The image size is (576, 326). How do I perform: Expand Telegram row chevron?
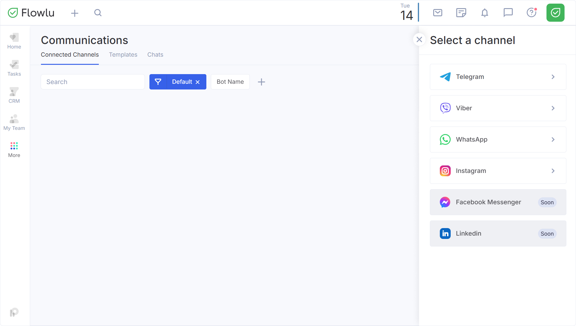[553, 77]
